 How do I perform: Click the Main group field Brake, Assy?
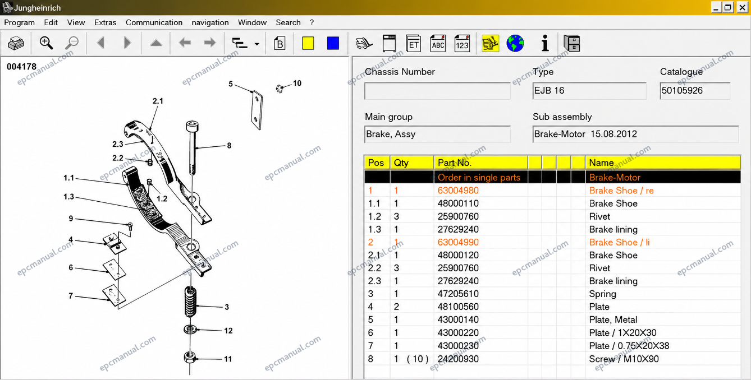click(437, 135)
